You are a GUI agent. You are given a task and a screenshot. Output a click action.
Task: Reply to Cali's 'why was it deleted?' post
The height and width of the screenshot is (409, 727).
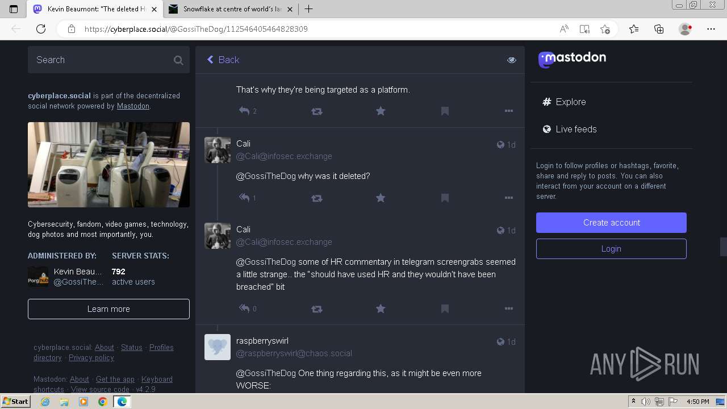click(244, 198)
